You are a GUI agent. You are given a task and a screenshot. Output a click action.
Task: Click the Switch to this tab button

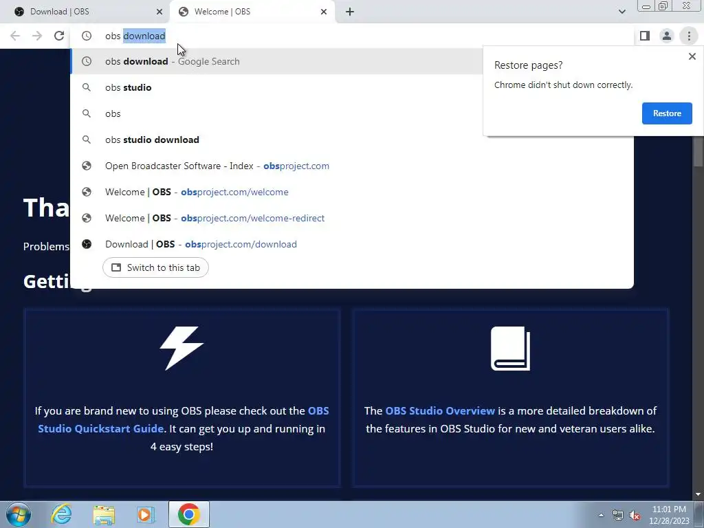[155, 267]
